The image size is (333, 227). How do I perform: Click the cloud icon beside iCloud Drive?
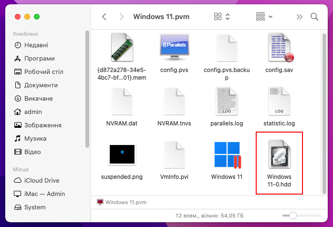click(18, 180)
